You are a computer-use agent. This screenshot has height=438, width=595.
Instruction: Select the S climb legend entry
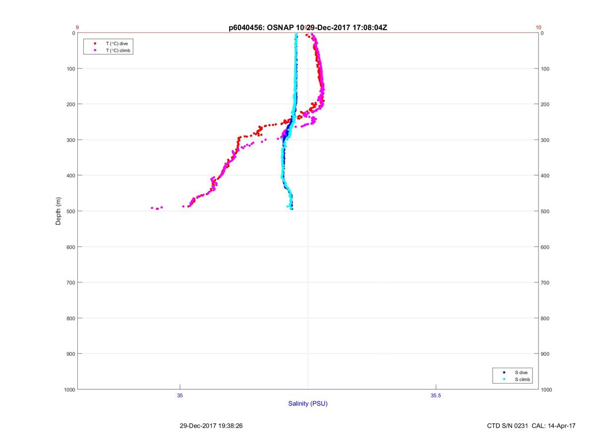tap(523, 379)
